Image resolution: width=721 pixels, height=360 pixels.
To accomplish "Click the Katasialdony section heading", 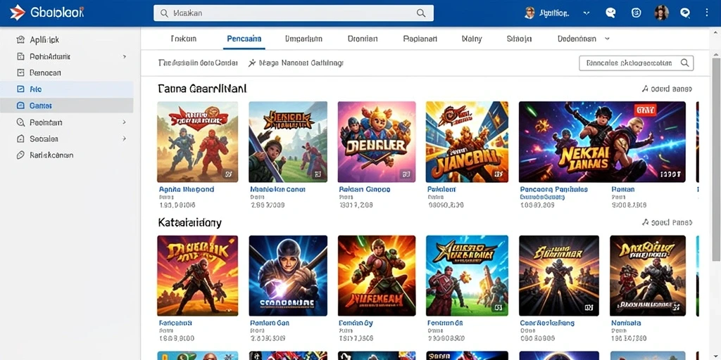I will [x=189, y=223].
